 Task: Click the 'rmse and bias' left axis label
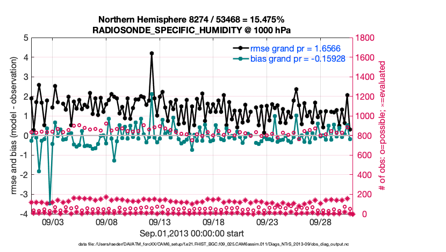click(12, 125)
